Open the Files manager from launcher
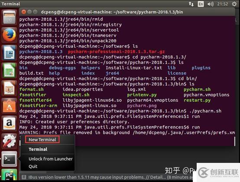 click(x=9, y=17)
